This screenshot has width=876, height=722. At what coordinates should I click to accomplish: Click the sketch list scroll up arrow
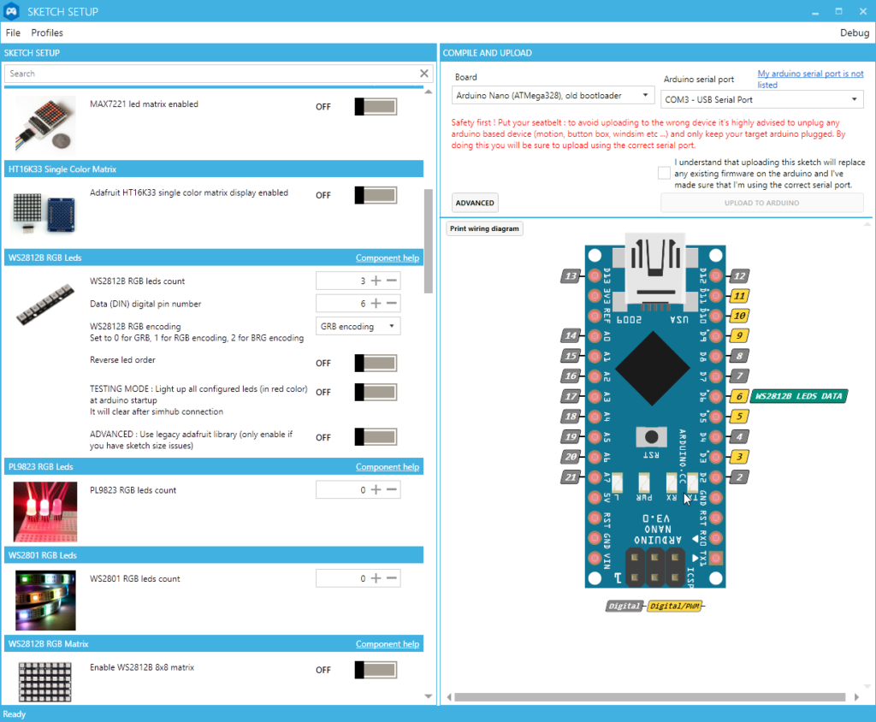pos(429,92)
